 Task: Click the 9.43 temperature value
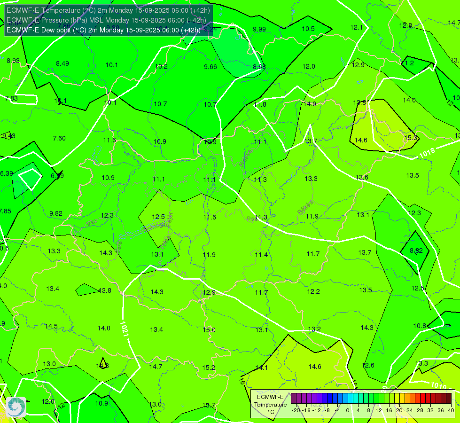pos(9,136)
